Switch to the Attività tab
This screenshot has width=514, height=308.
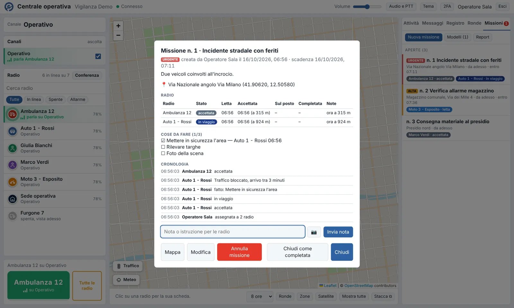click(411, 23)
